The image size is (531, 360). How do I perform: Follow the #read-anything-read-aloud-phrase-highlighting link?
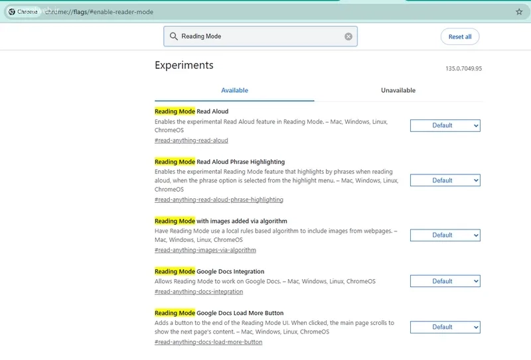point(218,200)
